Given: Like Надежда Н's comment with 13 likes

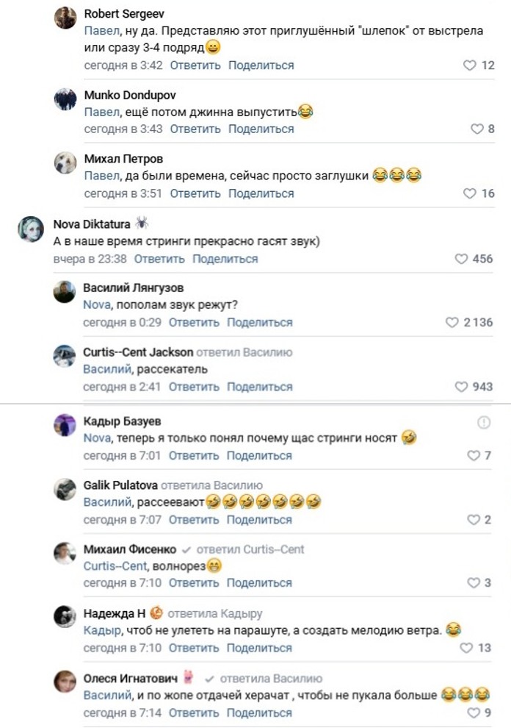Looking at the screenshot, I should pos(465,648).
